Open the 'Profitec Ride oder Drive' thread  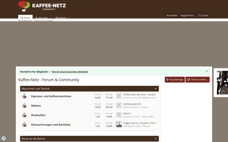pos(140,94)
